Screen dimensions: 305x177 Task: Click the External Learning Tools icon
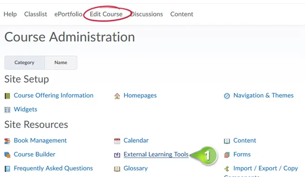pyautogui.click(x=117, y=155)
